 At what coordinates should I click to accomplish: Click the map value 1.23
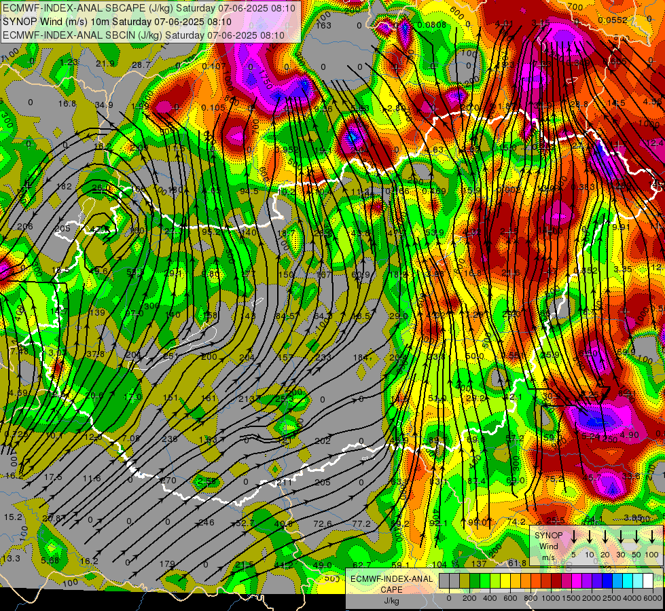tap(69, 62)
